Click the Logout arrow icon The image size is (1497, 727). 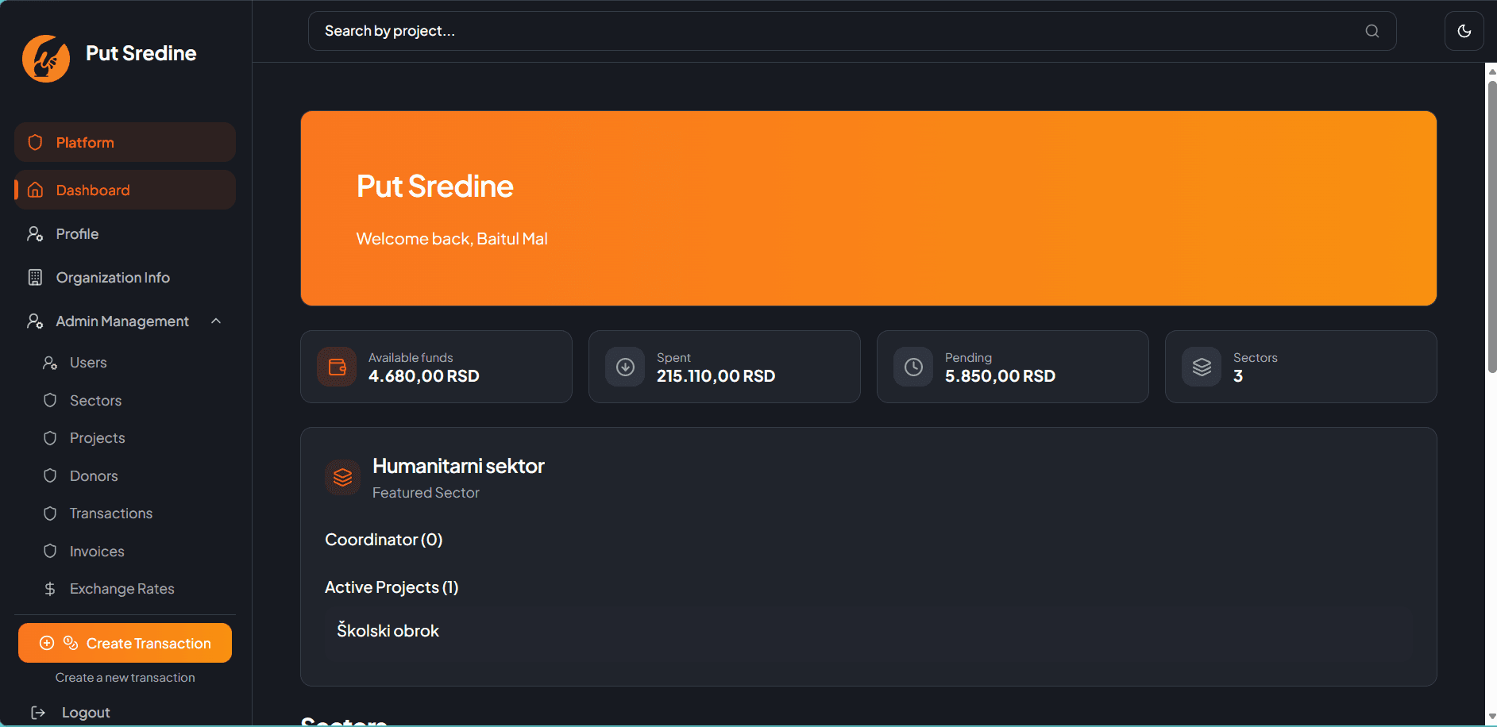pyautogui.click(x=37, y=713)
